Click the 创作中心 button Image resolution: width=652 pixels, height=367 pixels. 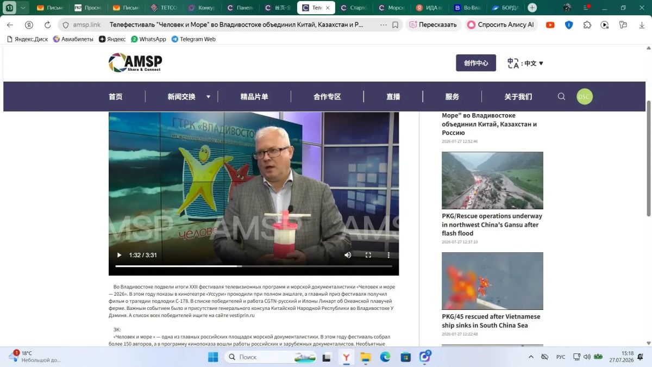476,63
